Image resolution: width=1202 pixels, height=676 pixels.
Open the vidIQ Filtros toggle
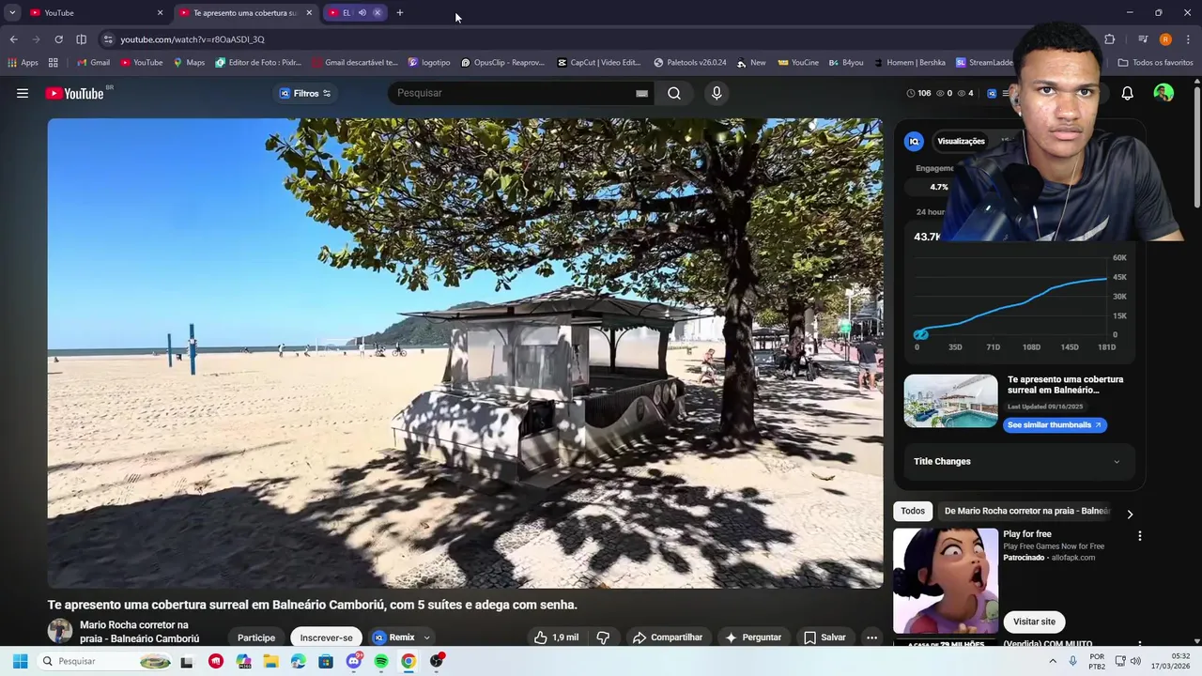tap(305, 93)
